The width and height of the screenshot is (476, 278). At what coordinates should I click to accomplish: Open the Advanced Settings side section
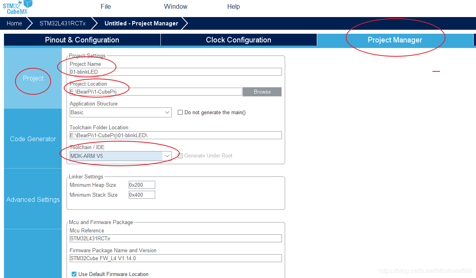33,199
